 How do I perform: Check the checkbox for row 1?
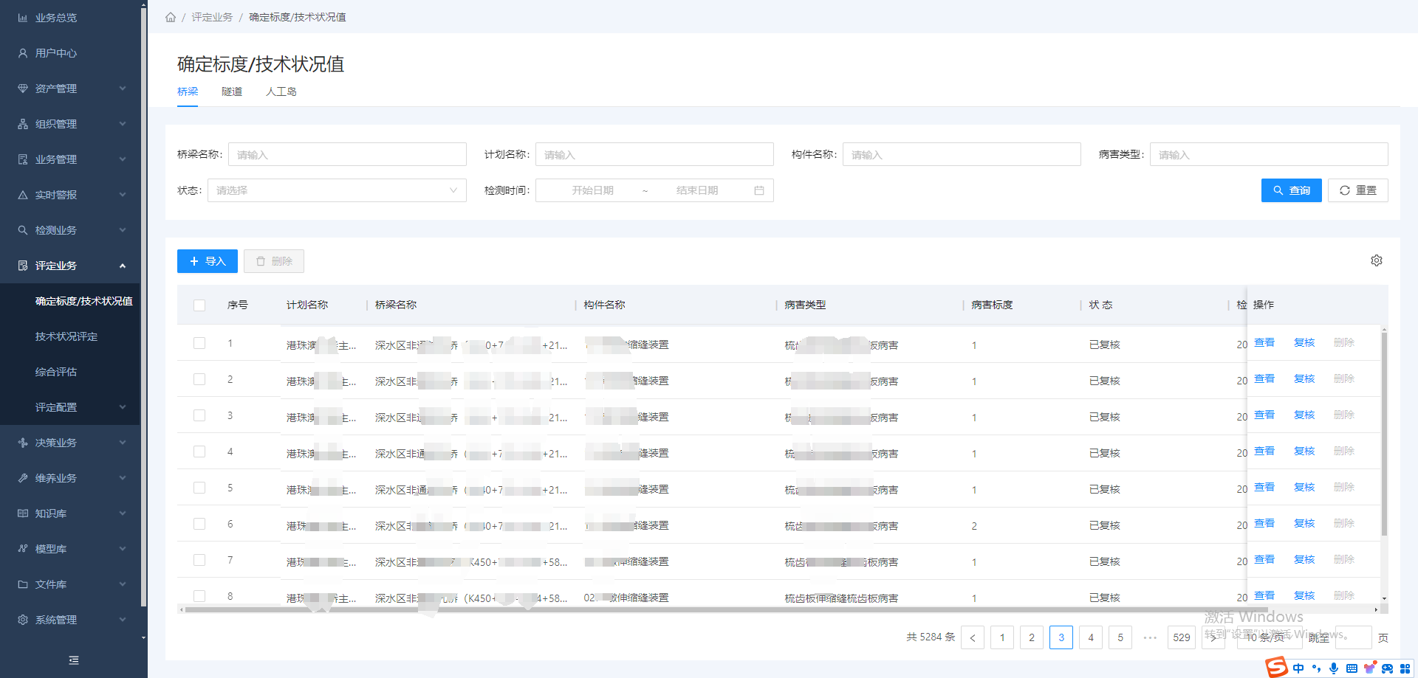coord(199,343)
